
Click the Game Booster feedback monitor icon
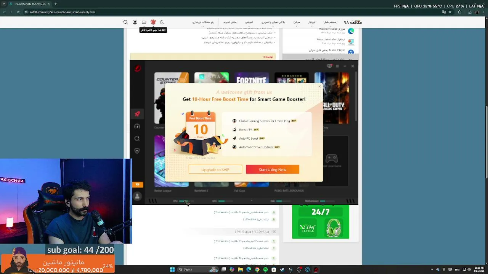click(330, 66)
